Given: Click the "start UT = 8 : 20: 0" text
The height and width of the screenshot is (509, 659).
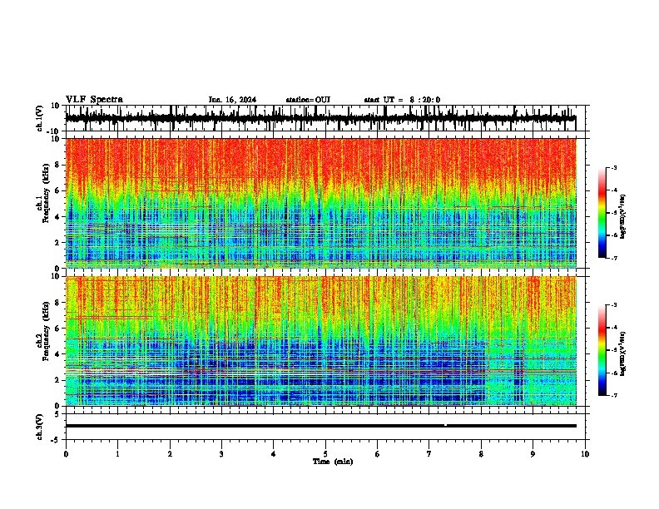Looking at the screenshot, I should click(x=402, y=100).
